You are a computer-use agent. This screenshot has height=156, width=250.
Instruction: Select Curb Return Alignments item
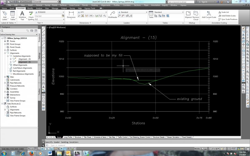22,68
